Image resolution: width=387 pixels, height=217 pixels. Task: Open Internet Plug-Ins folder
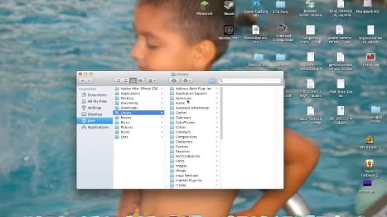click(194, 180)
